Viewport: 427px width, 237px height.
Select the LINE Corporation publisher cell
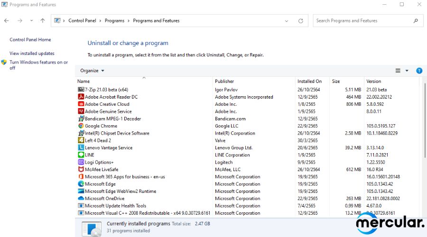tap(232, 155)
